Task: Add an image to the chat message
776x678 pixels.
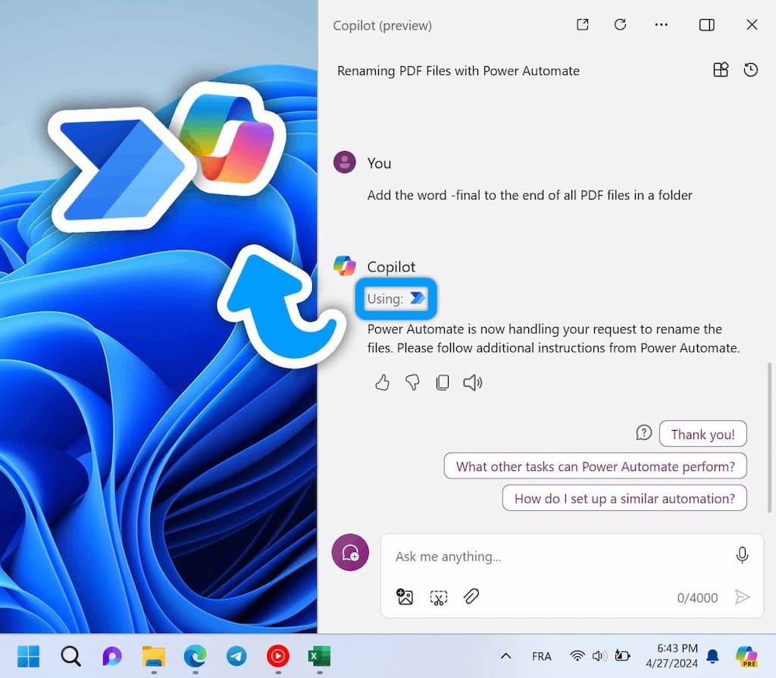Action: (405, 597)
